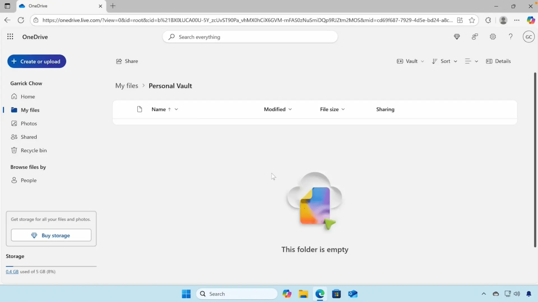The height and width of the screenshot is (302, 538).
Task: Open the tab actions menu icon
Action: point(7,6)
